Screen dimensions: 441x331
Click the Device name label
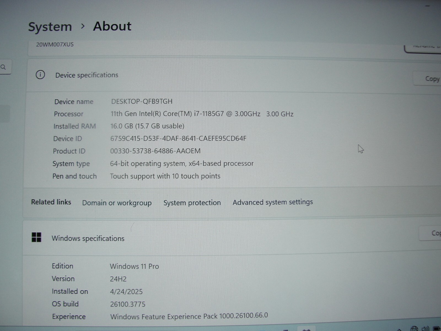74,102
